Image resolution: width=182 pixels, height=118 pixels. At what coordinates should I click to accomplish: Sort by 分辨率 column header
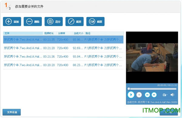(x=64, y=33)
